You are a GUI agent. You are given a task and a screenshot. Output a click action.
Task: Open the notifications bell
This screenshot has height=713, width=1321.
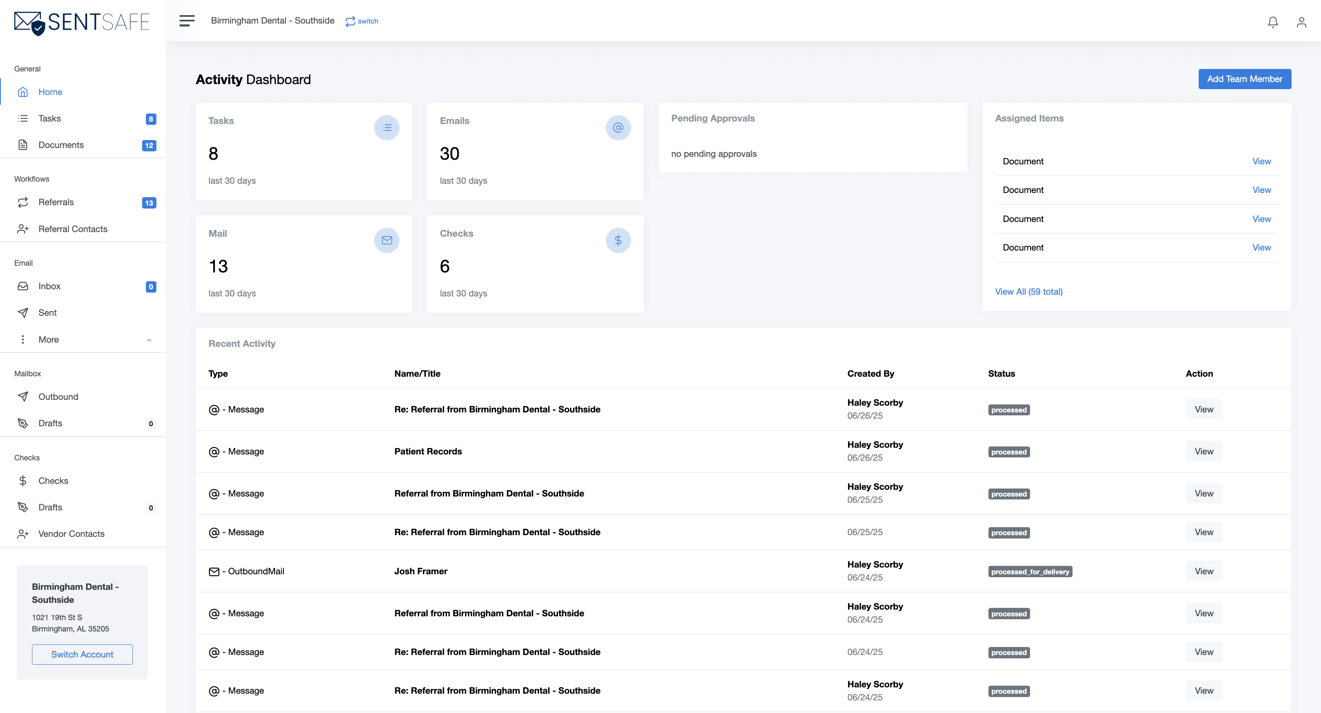tap(1273, 22)
